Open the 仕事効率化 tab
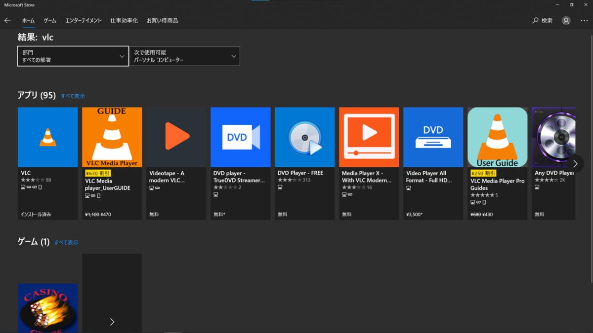 (124, 21)
